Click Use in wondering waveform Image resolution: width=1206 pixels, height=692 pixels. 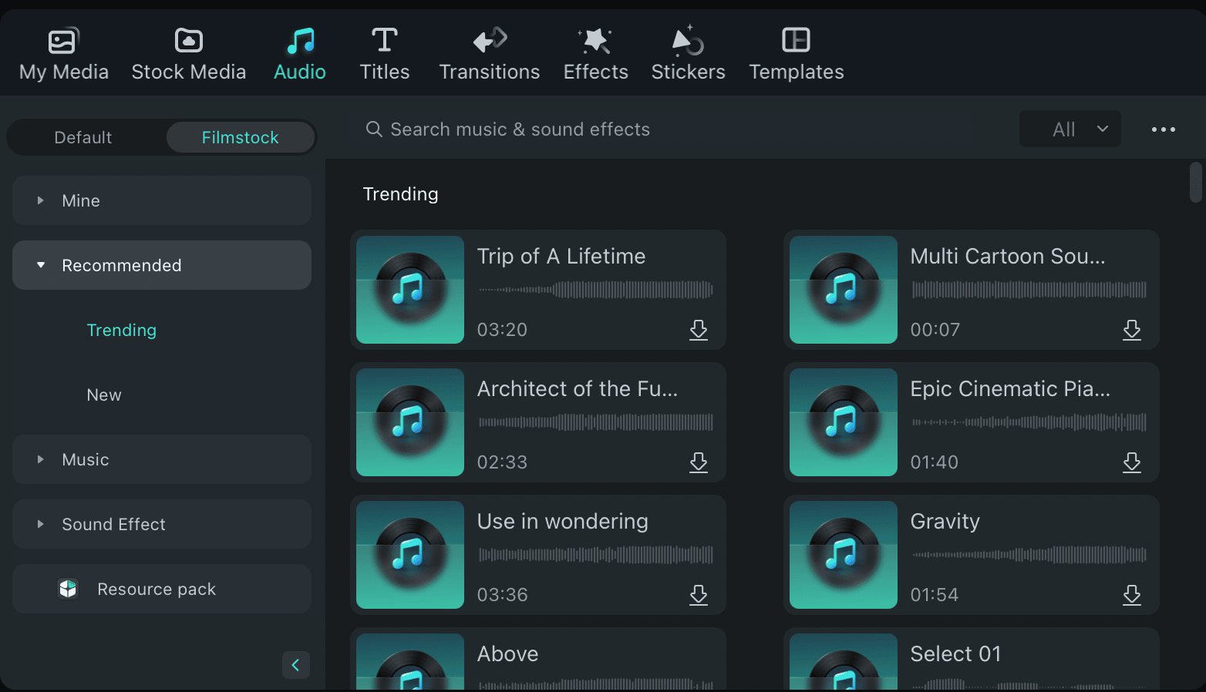[595, 555]
